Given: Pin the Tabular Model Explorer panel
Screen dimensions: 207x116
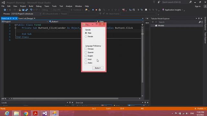Looking at the screenshot, I should point(199,19).
